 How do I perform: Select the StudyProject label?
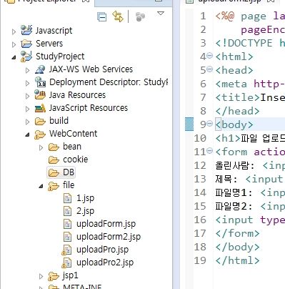[x=60, y=57]
